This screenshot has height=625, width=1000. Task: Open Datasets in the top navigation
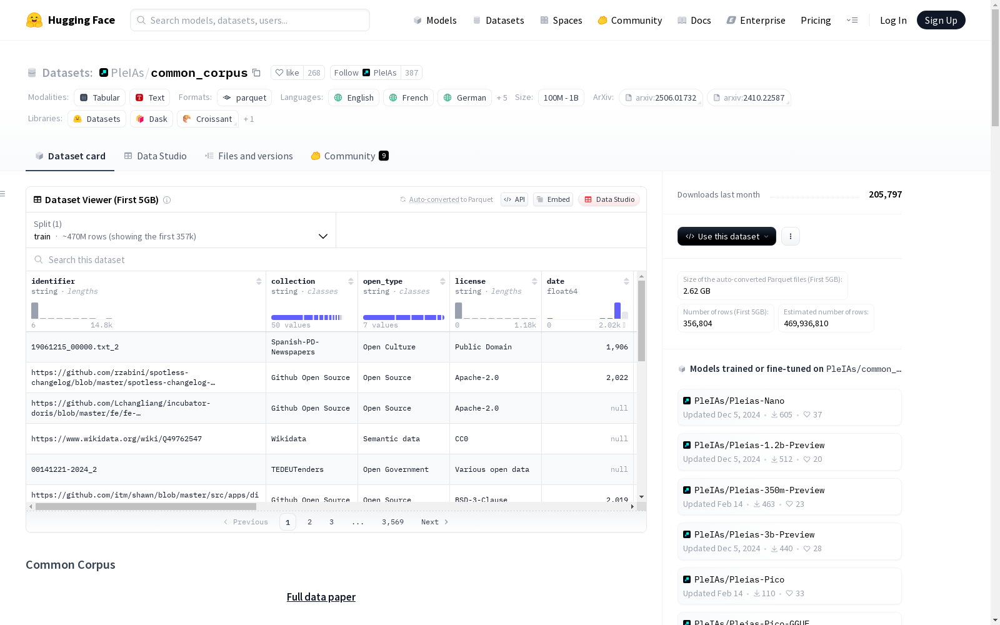(x=498, y=20)
